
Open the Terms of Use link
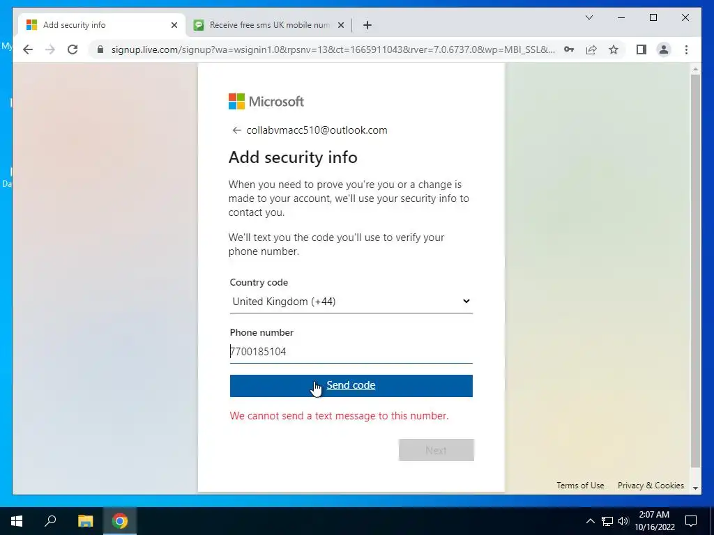580,486
